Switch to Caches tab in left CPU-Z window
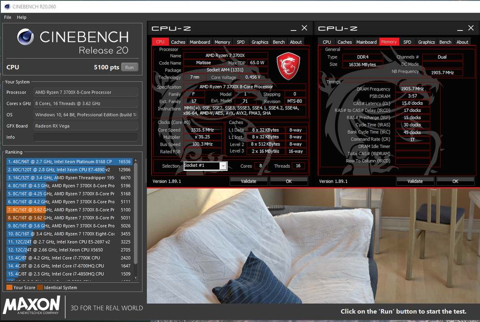 tap(178, 42)
